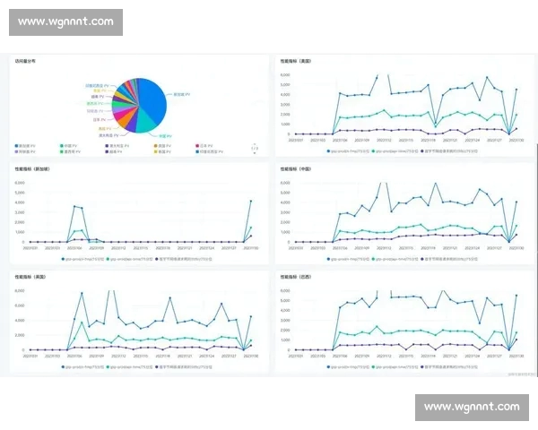Click pie legend previous-page up arrow

point(254,144)
